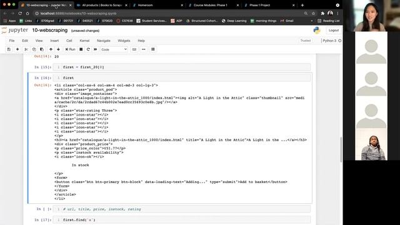Click code cell In [16] containing first
400x225 pixels.
(182, 77)
